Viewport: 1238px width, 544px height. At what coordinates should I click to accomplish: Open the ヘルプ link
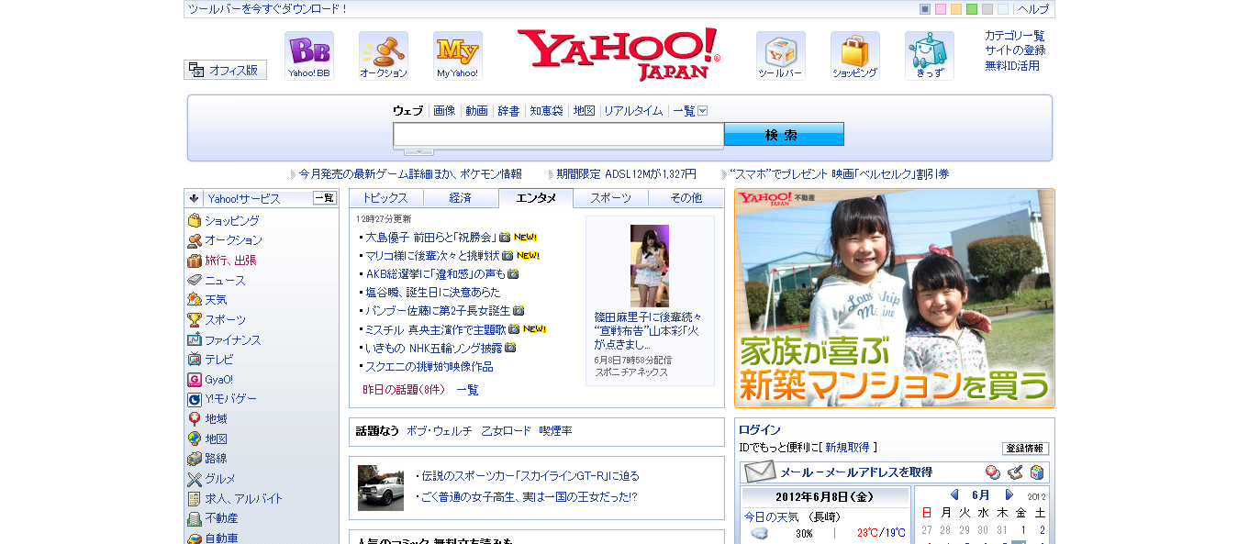coord(1033,9)
